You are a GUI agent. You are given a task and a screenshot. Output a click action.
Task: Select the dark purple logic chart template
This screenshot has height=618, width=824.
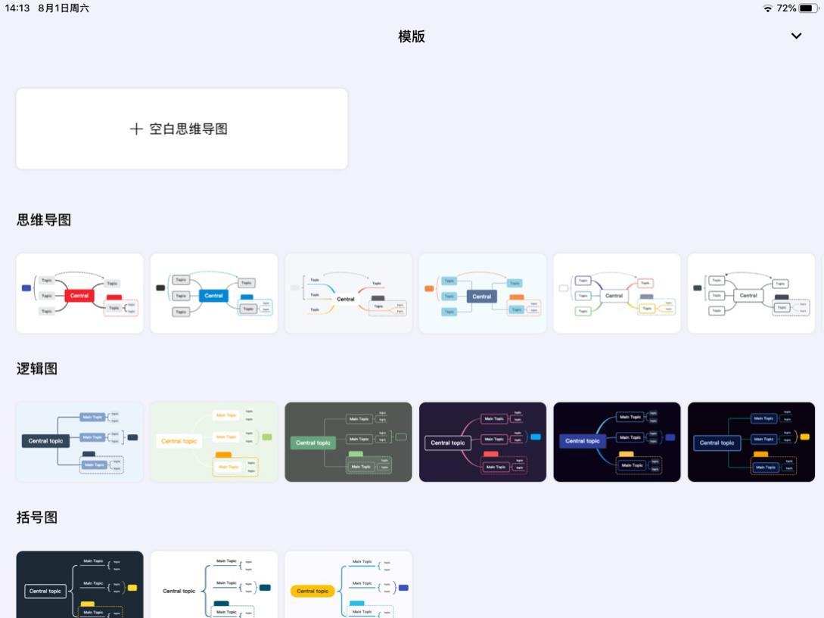click(x=482, y=441)
